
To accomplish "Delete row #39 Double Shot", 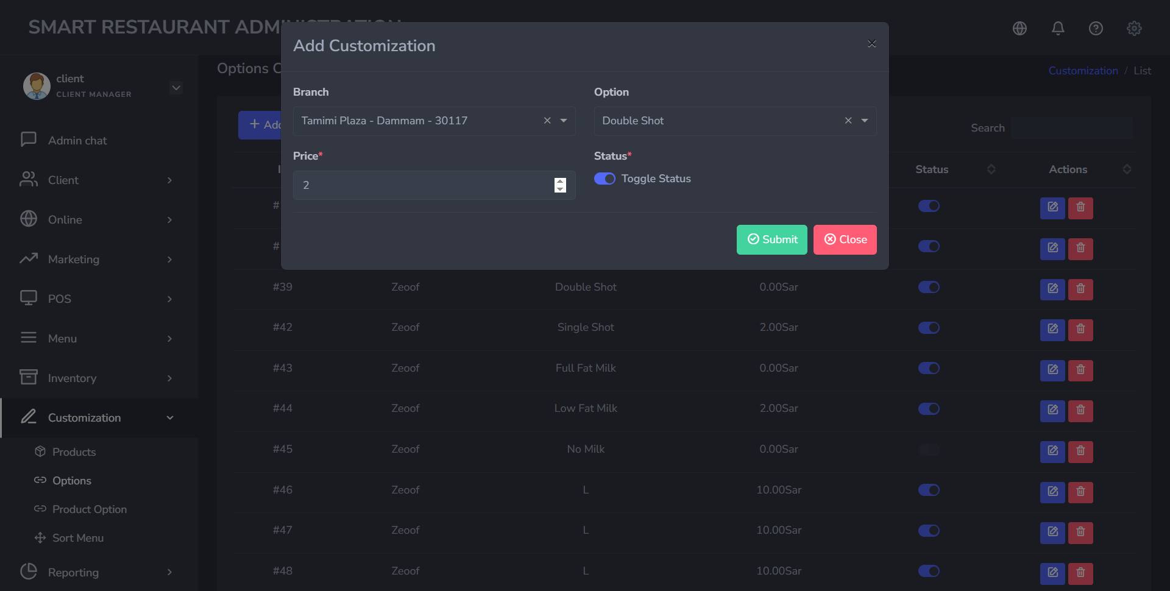I will click(1080, 289).
